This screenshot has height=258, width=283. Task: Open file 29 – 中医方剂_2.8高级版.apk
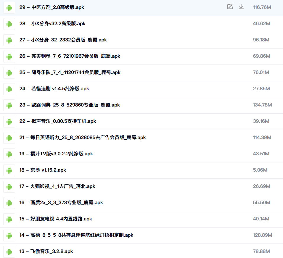click(x=52, y=7)
